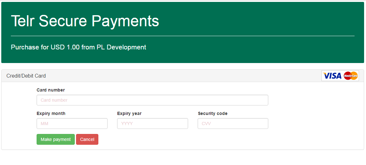Click the red Cancel button
The height and width of the screenshot is (165, 366).
87,139
